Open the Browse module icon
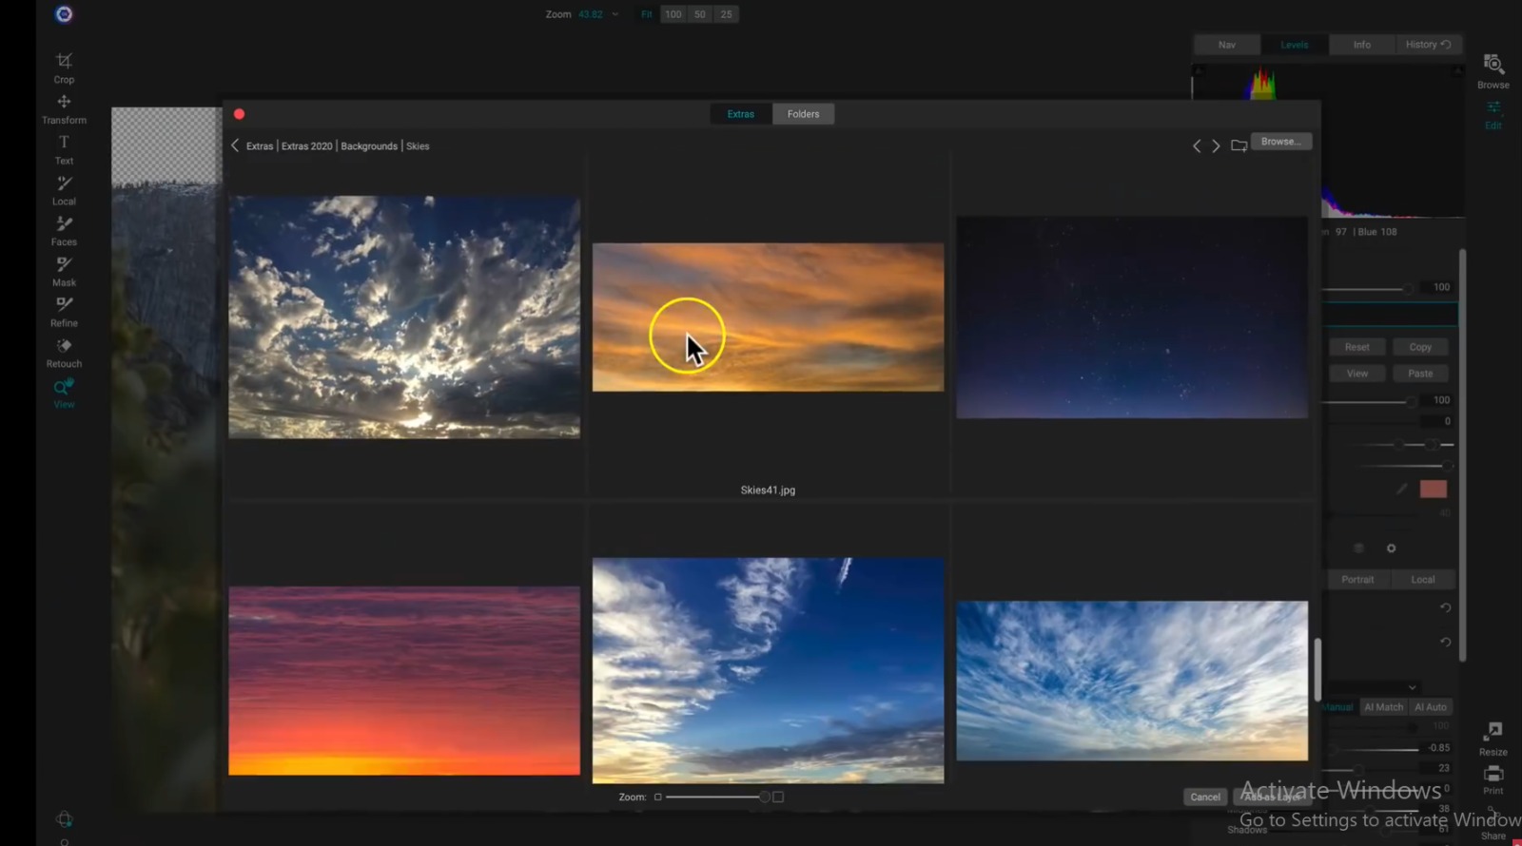Image resolution: width=1522 pixels, height=846 pixels. point(1493,71)
